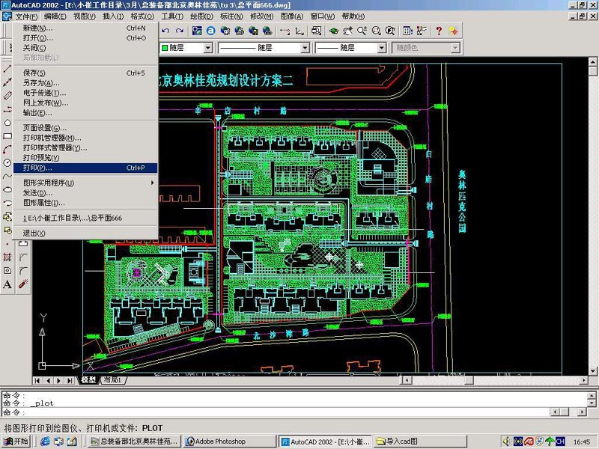Select the Ellipse draw tool

pyautogui.click(x=7, y=189)
